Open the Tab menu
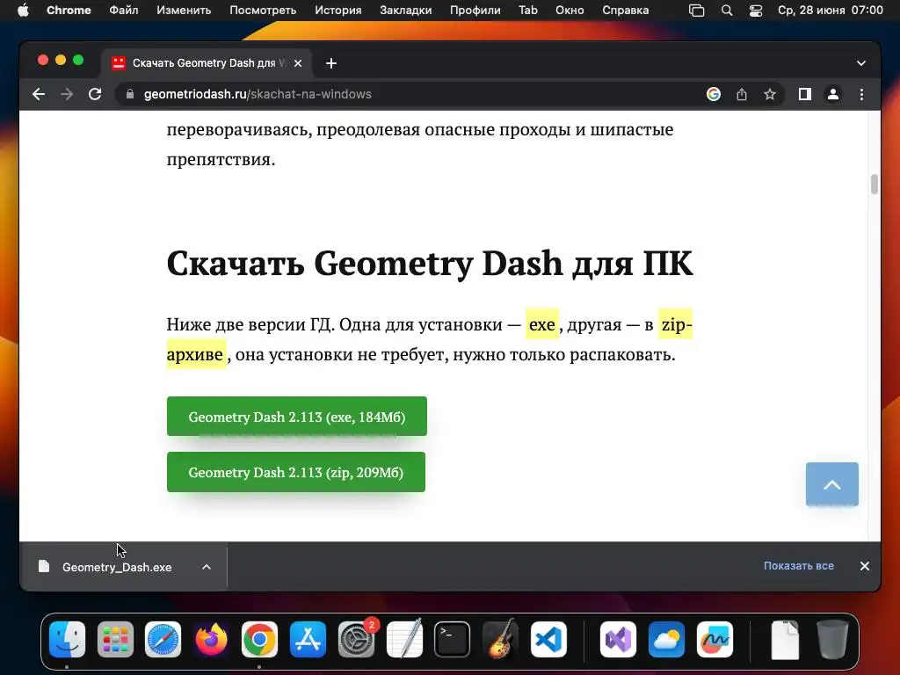 coord(528,11)
